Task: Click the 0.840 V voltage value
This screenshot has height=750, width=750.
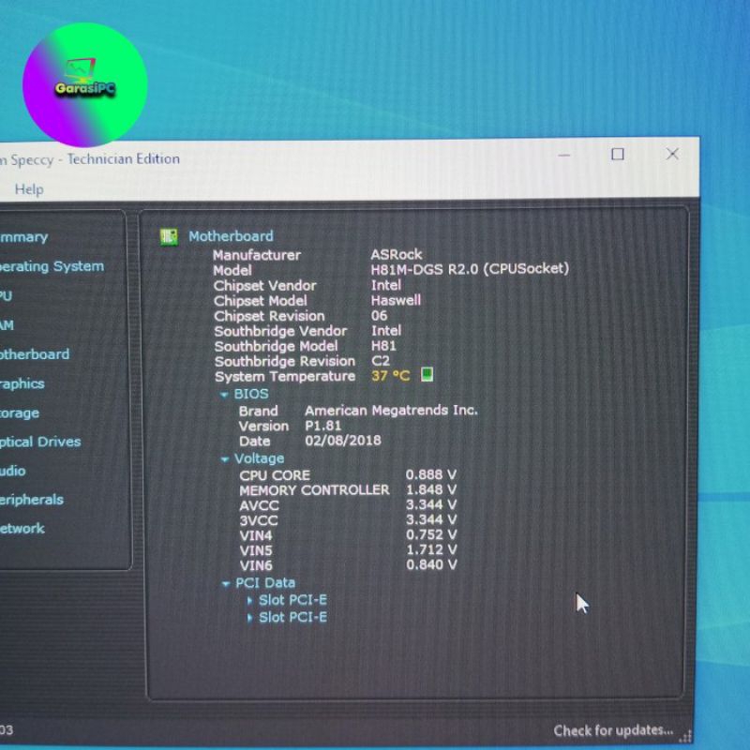Action: [x=431, y=565]
